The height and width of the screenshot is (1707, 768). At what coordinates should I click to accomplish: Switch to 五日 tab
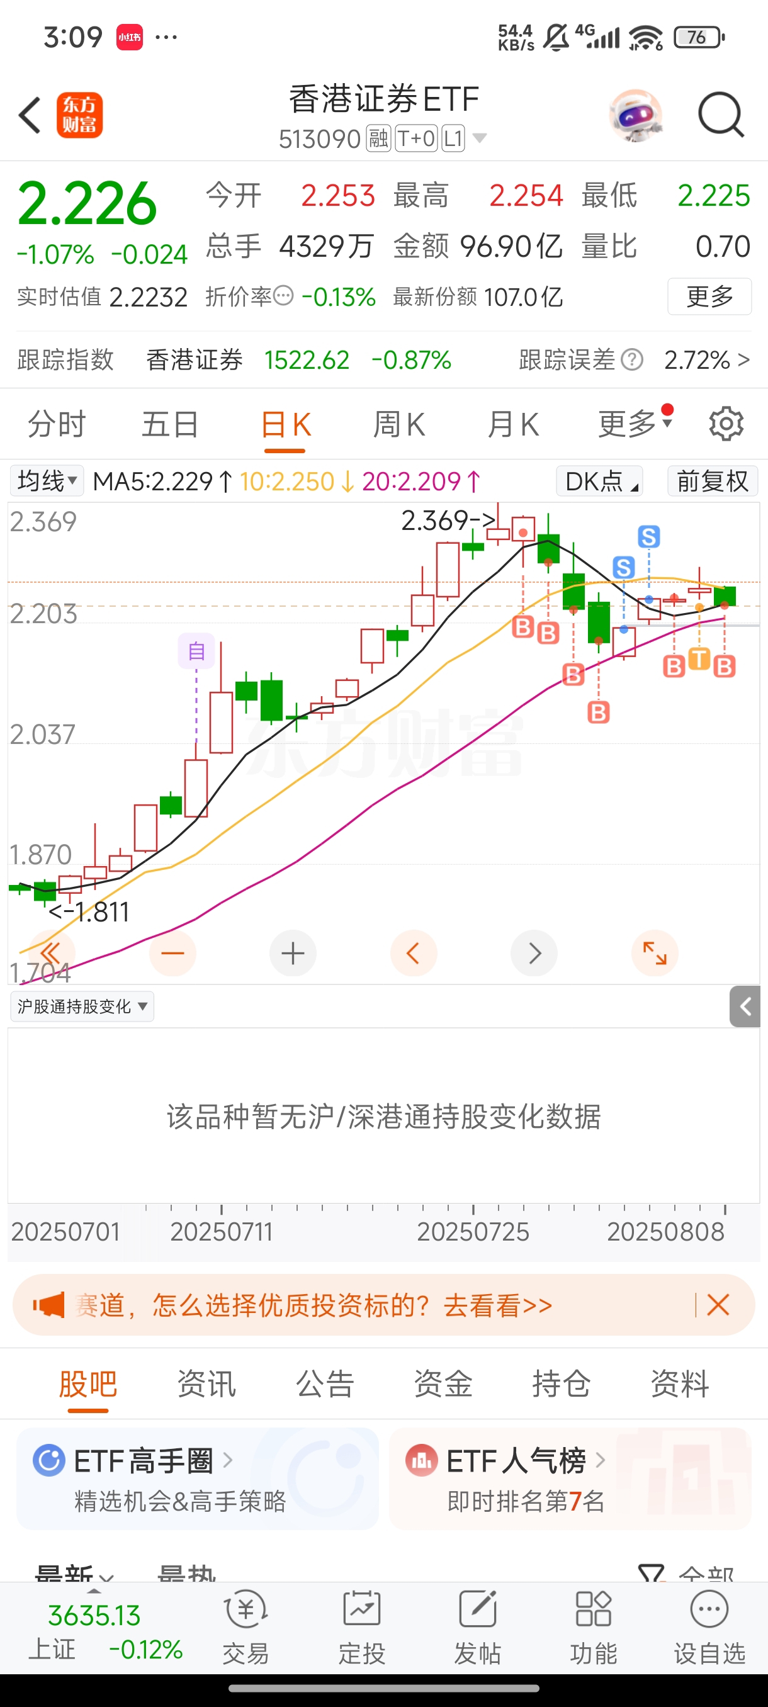click(x=171, y=424)
